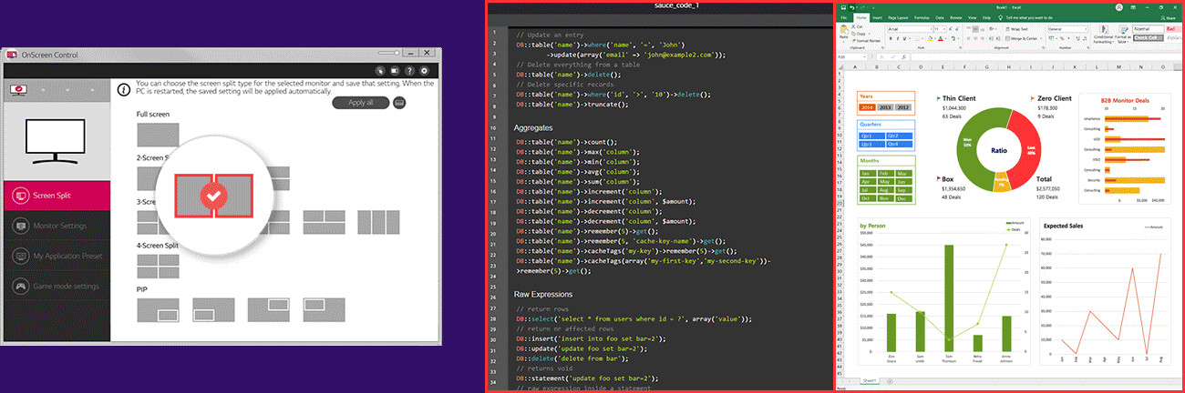Choose the 4-Screen Split grid layout
This screenshot has width=1185, height=393.
(158, 266)
